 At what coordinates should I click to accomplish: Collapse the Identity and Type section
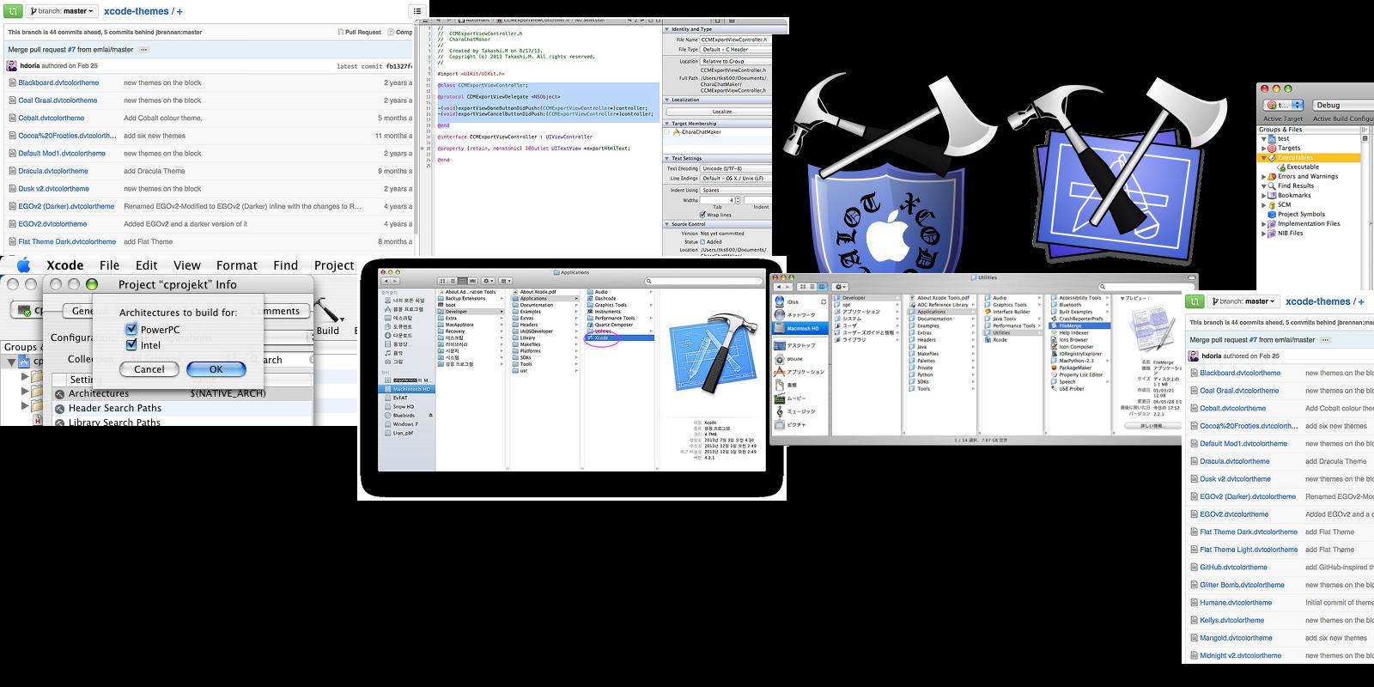pyautogui.click(x=667, y=29)
